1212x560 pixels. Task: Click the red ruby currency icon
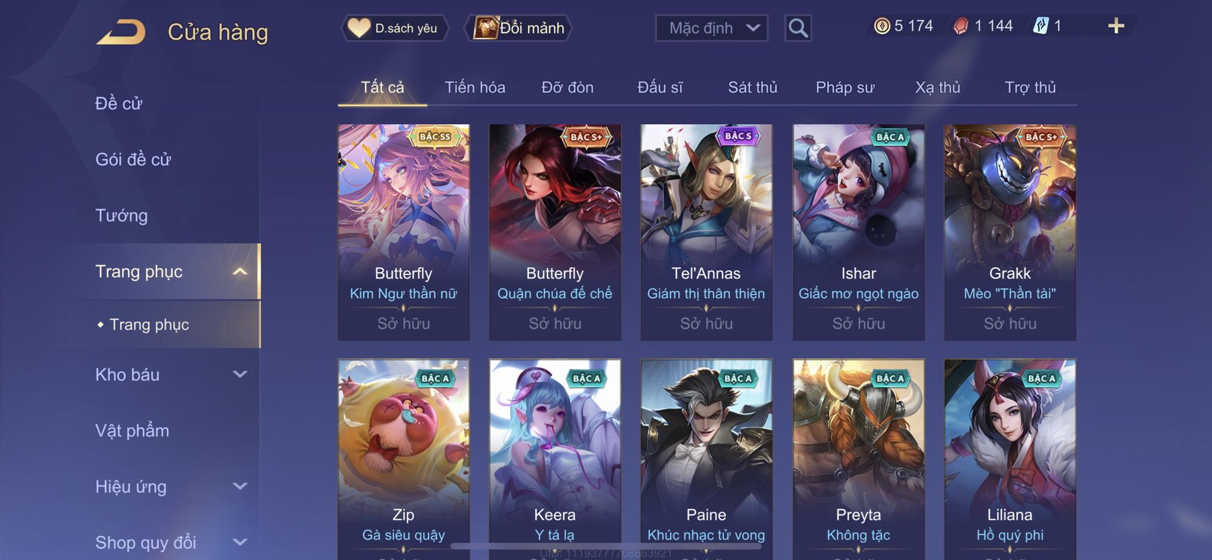960,26
